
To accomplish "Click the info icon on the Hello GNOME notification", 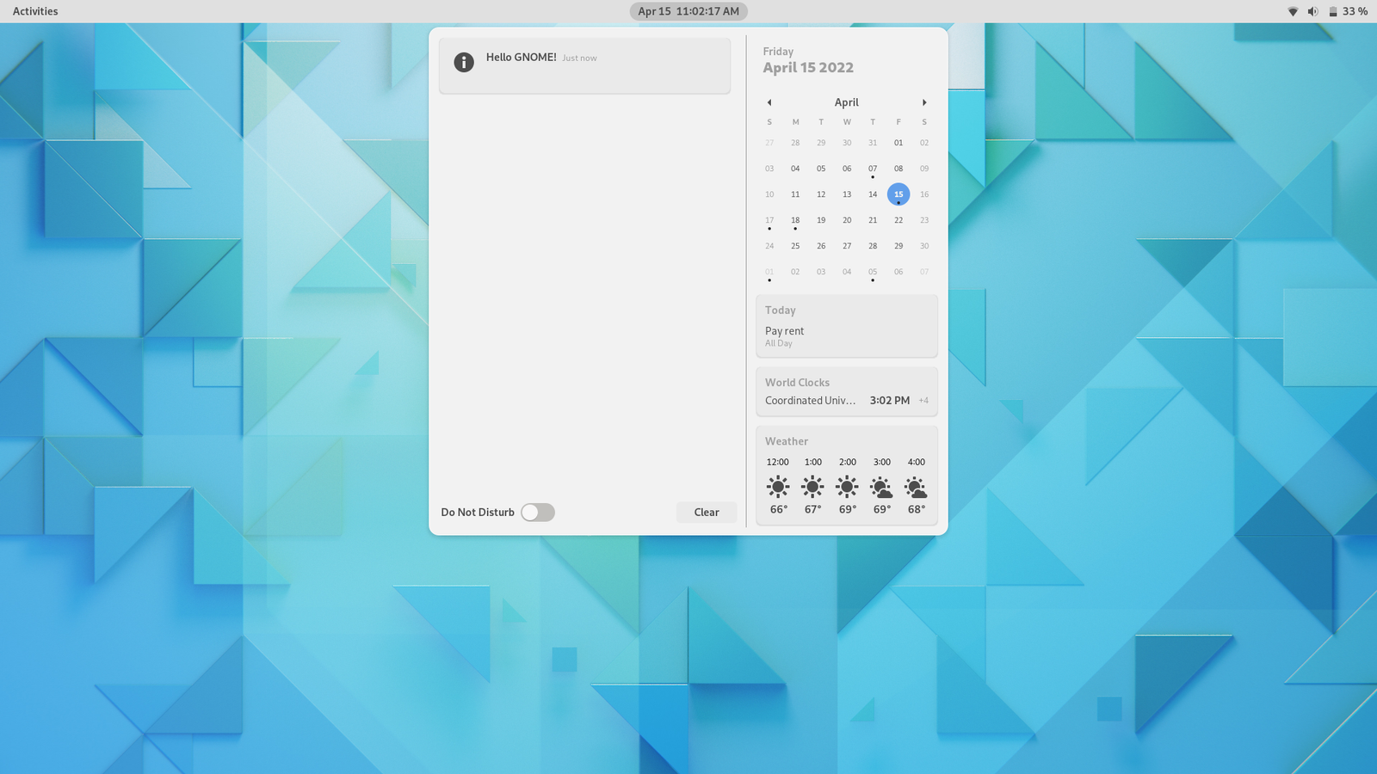I will click(x=464, y=61).
